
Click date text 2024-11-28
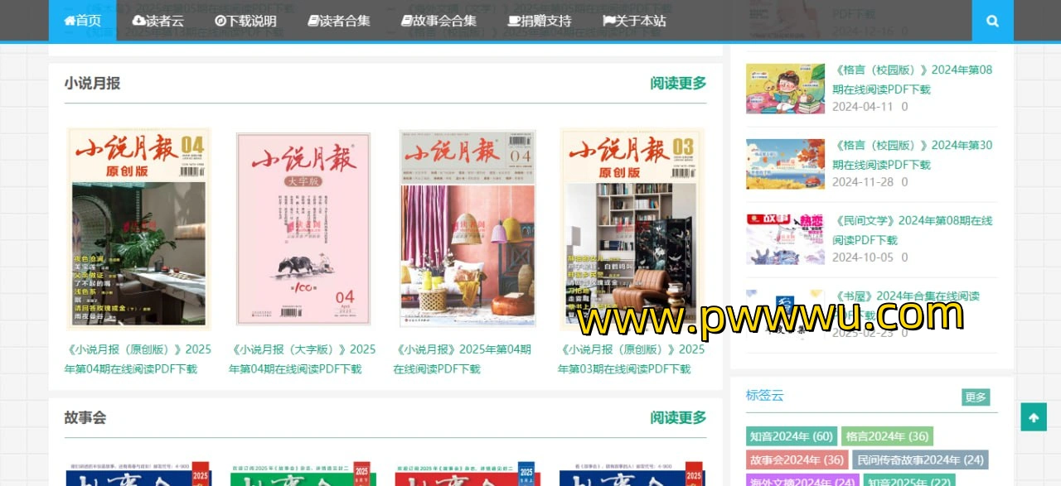tap(862, 182)
